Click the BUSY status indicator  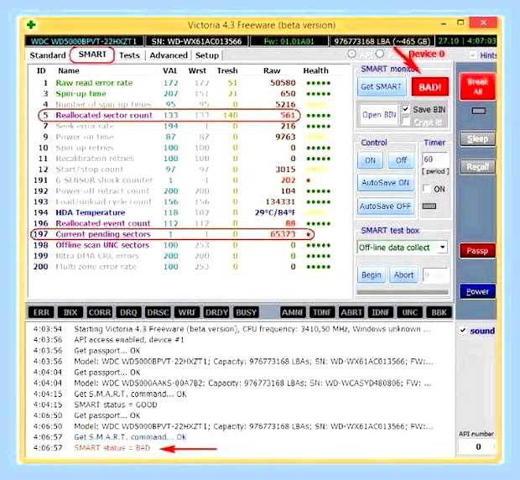click(x=246, y=312)
